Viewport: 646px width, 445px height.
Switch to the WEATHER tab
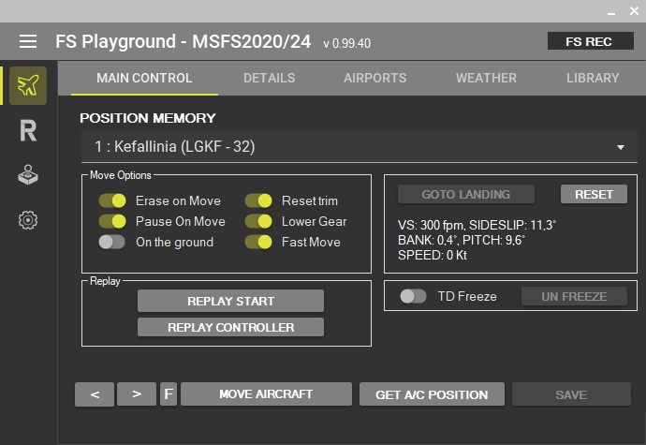click(486, 78)
